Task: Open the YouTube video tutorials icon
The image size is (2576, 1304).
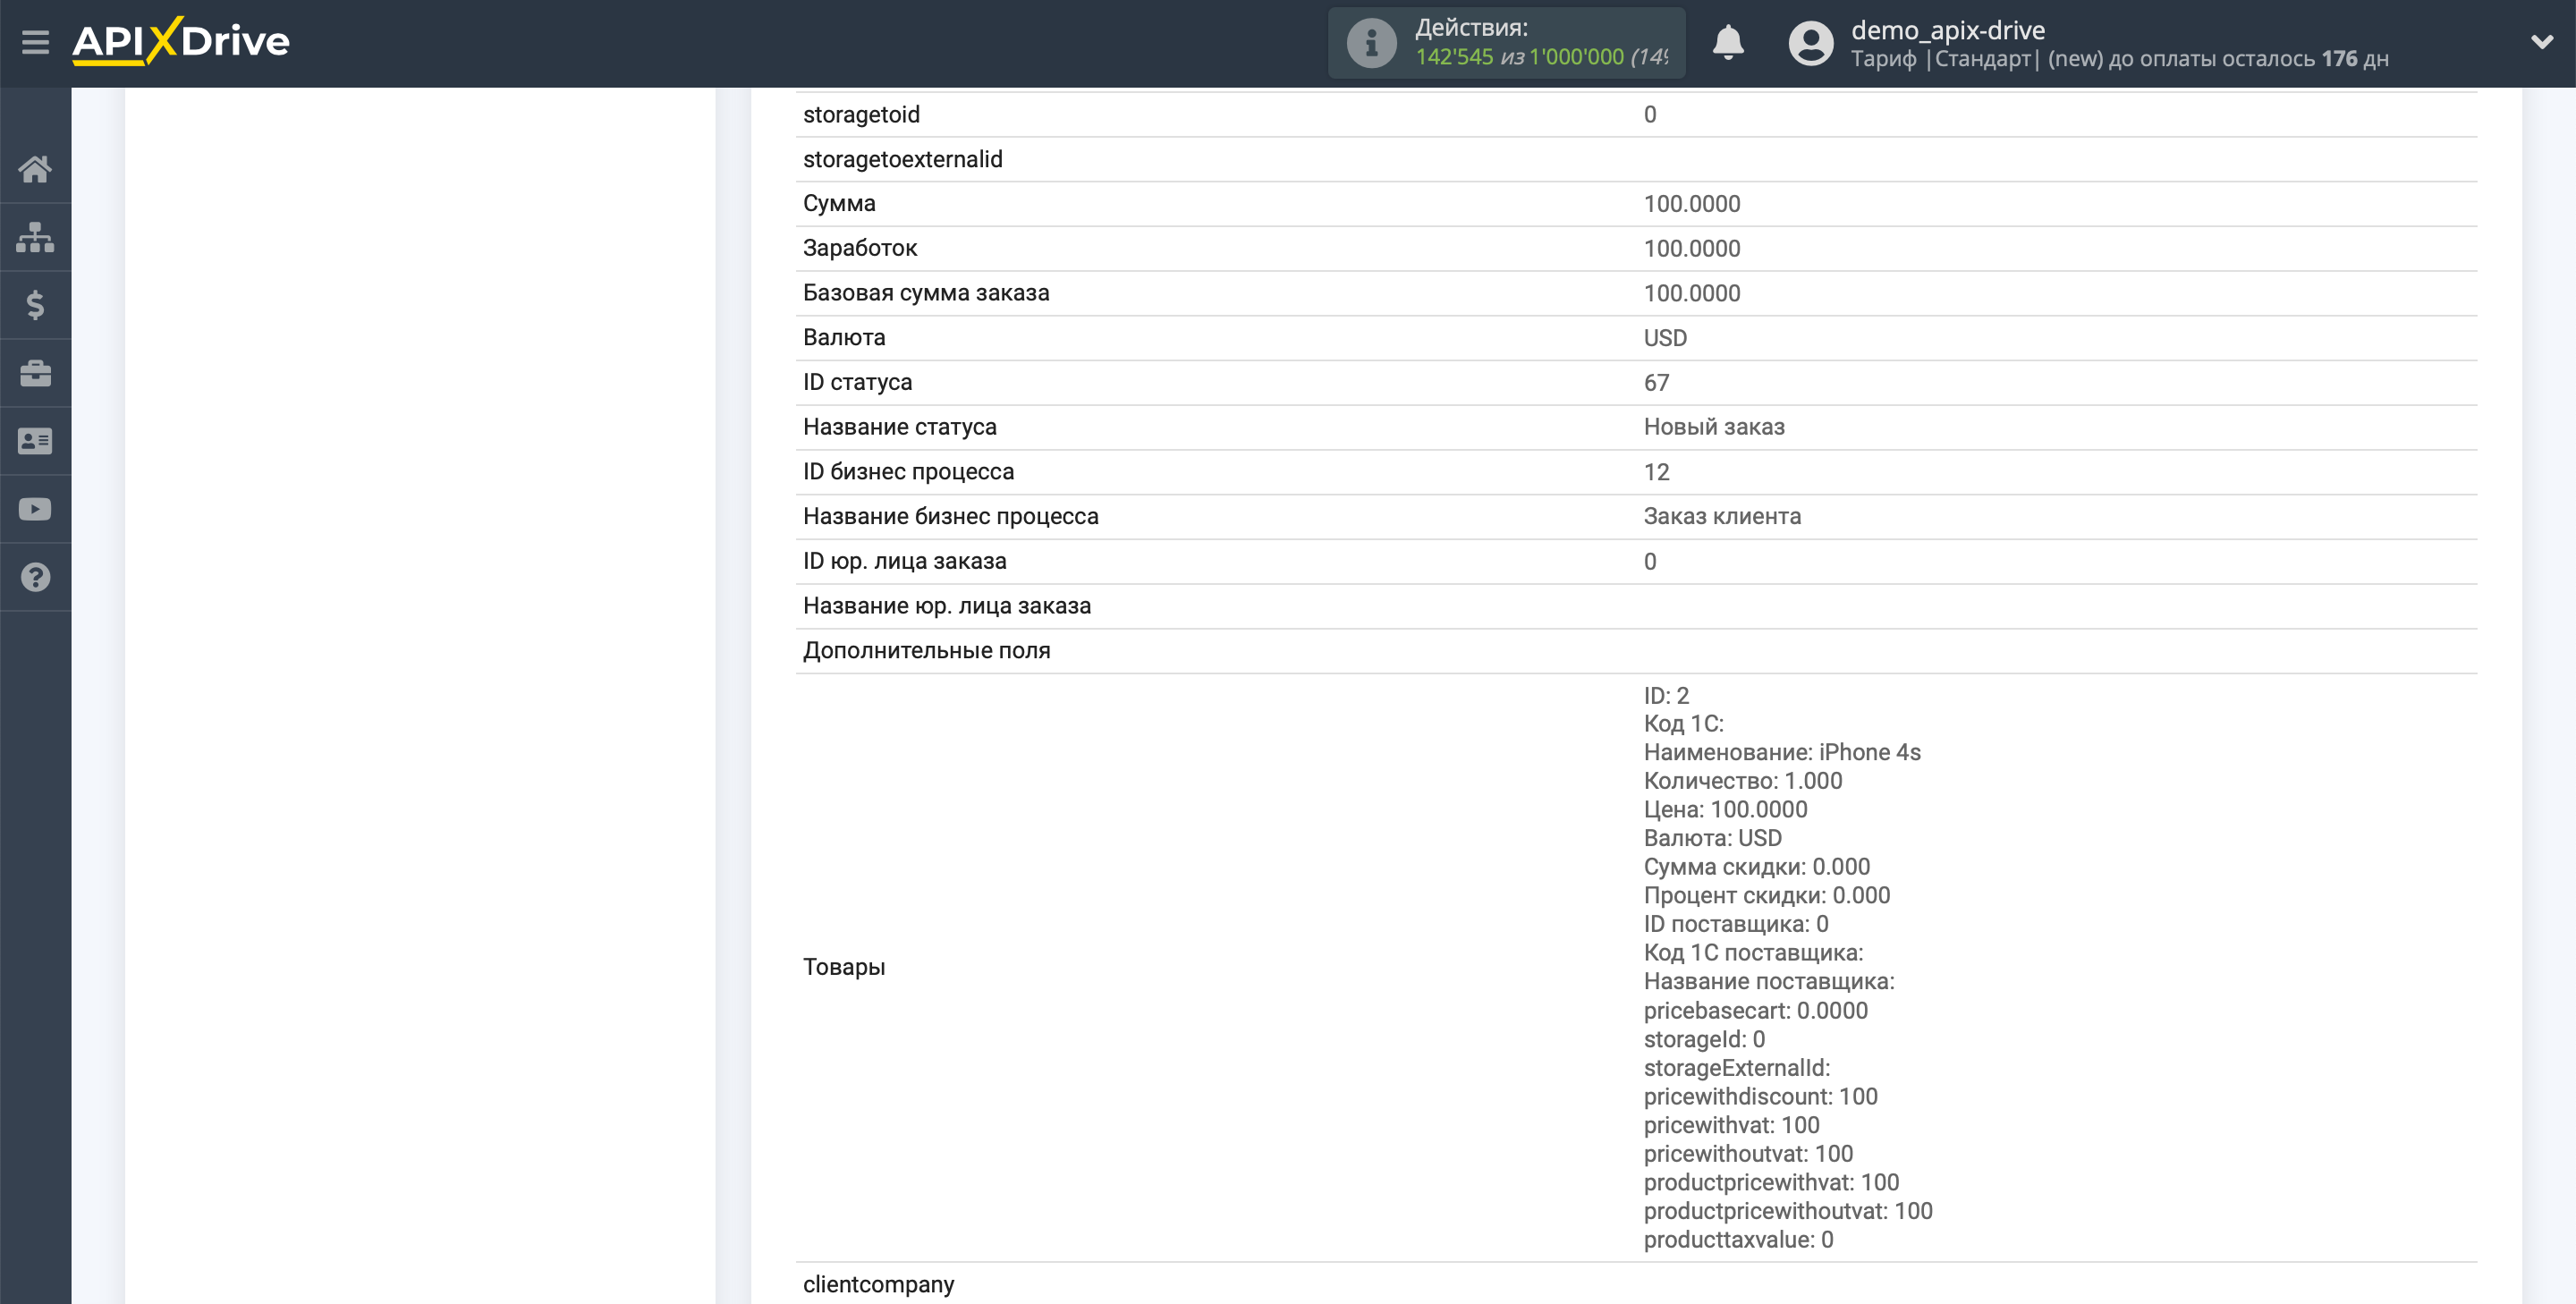Action: point(35,509)
